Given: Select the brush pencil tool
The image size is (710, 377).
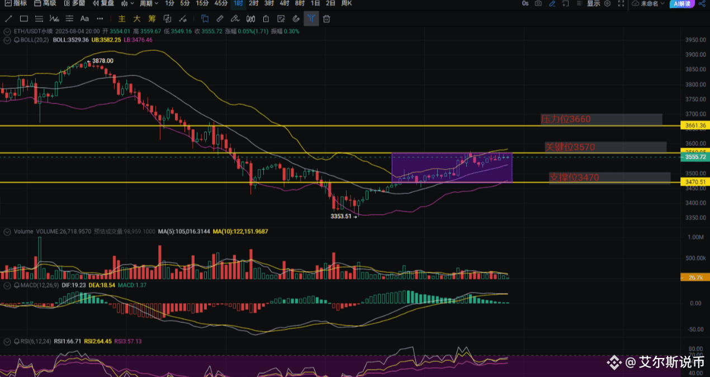Looking at the screenshot, I should click(235, 18).
